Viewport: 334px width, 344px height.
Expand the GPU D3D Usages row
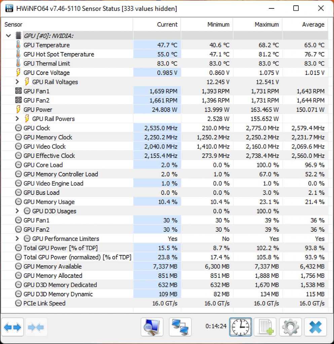coord(17,211)
